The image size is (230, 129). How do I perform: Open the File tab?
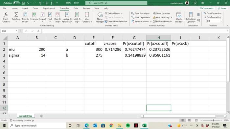(5, 8)
